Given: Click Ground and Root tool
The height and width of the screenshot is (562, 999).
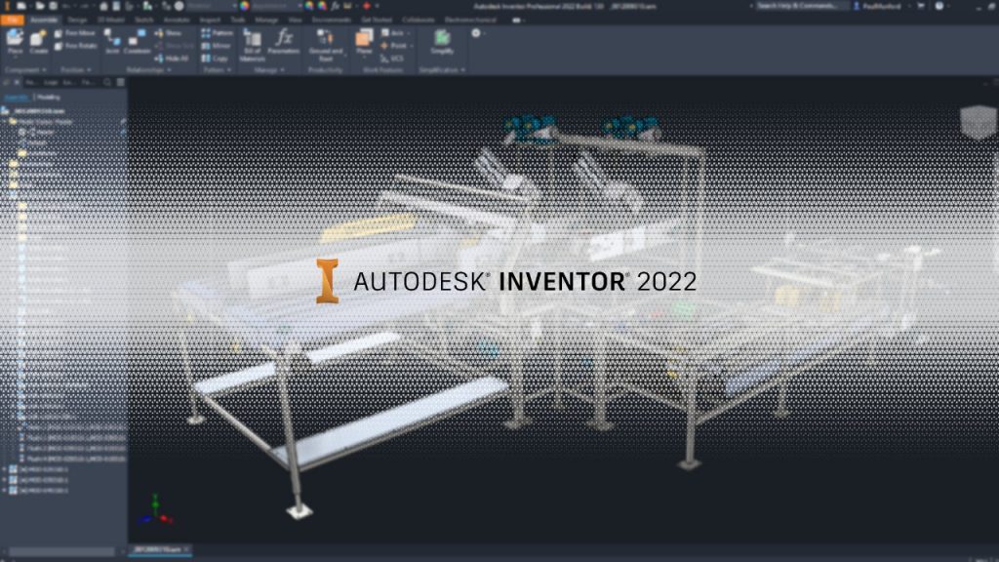Looking at the screenshot, I should tap(326, 45).
